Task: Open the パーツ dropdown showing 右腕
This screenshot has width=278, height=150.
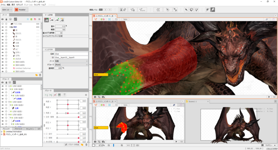Action: pyautogui.click(x=71, y=61)
